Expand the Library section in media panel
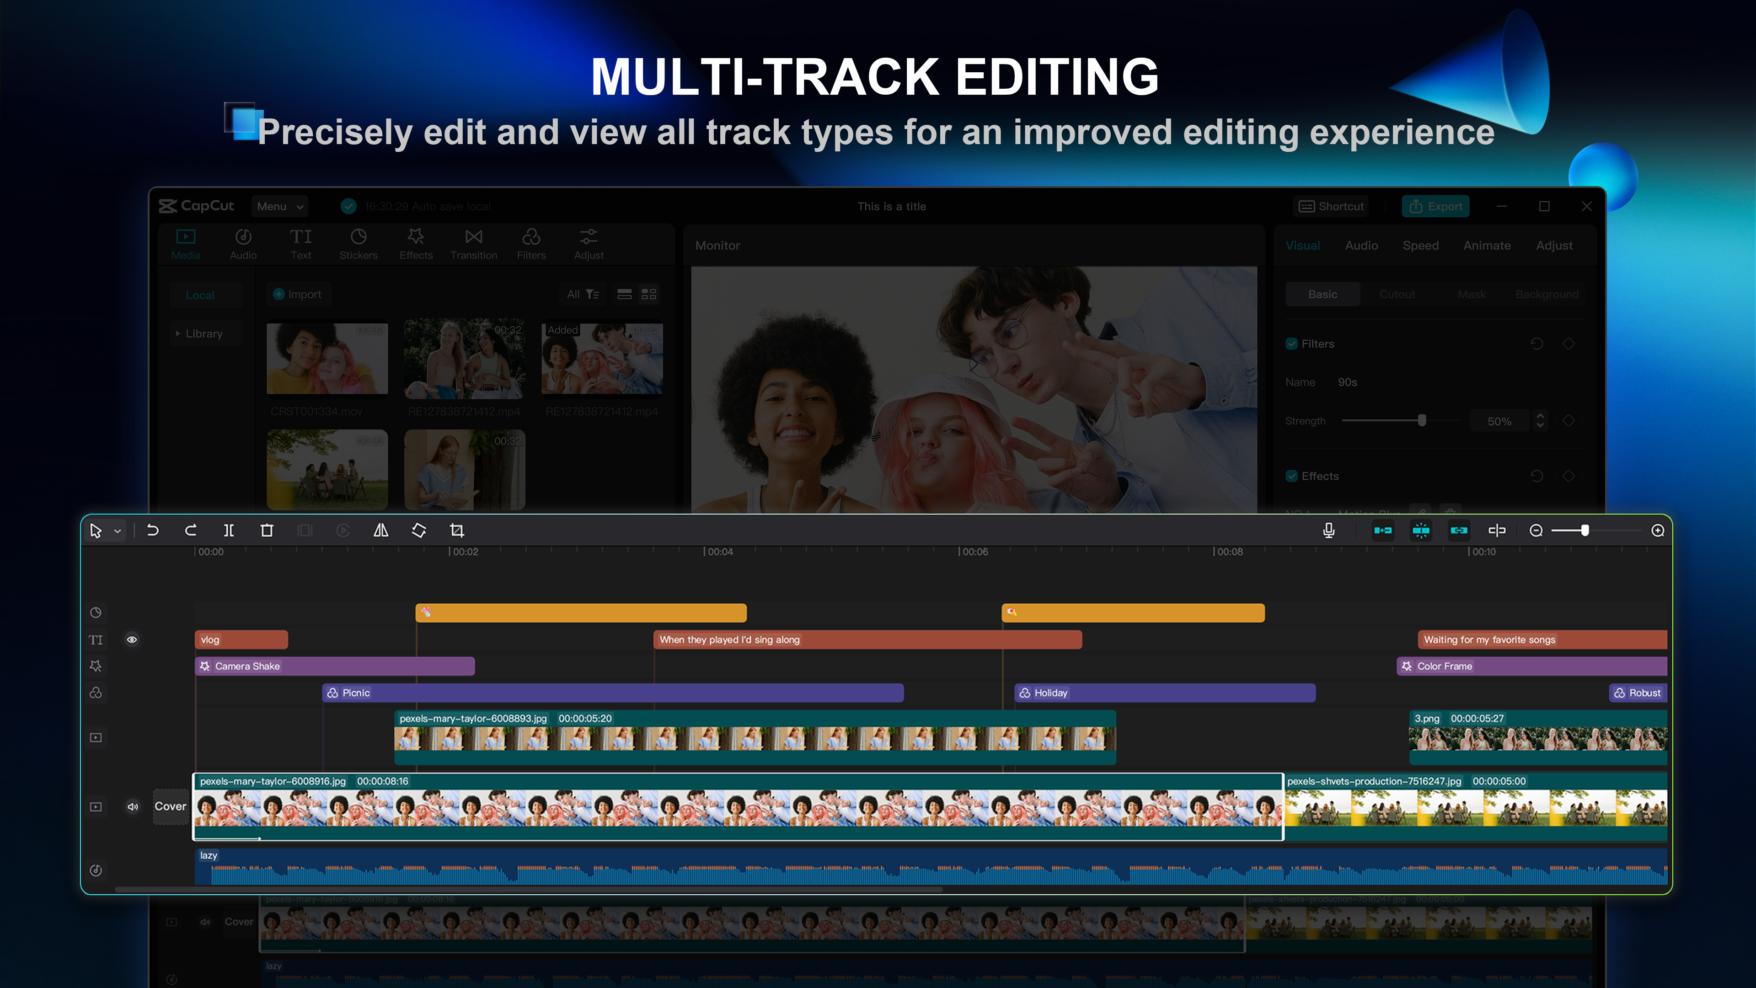The height and width of the screenshot is (988, 1756). (x=178, y=333)
